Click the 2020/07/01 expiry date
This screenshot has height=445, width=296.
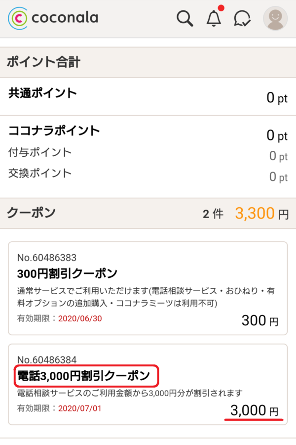(x=80, y=409)
